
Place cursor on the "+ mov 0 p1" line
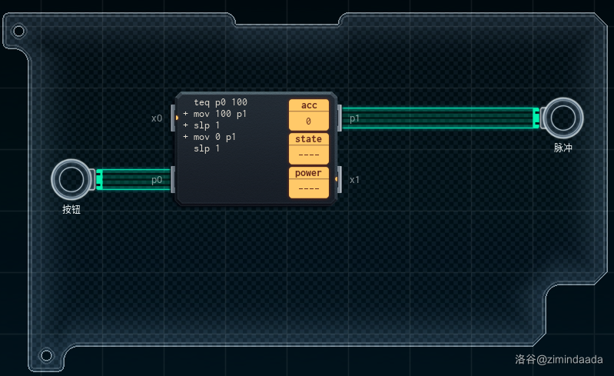coord(214,137)
